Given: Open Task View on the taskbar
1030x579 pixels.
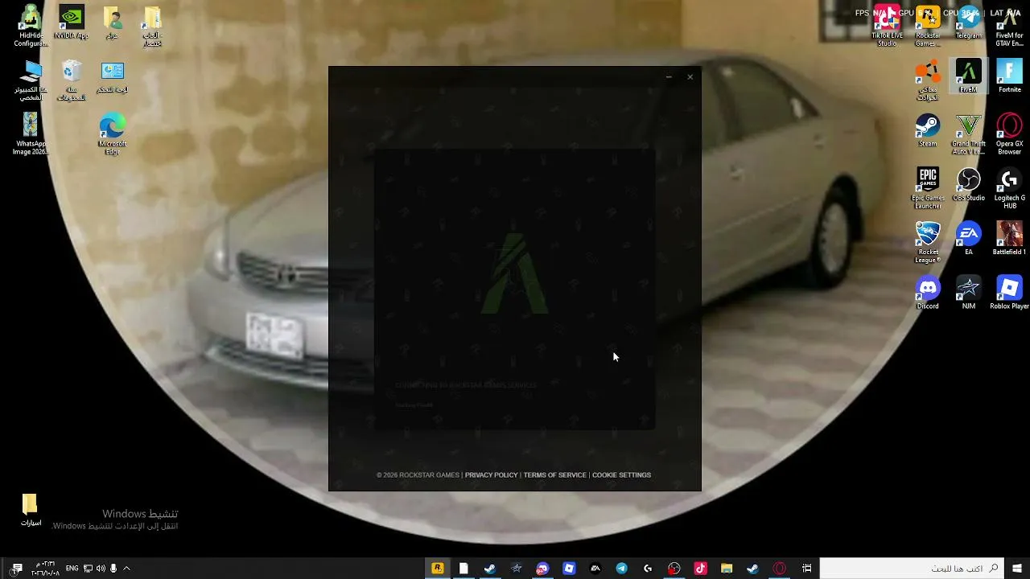Looking at the screenshot, I should click(x=806, y=569).
